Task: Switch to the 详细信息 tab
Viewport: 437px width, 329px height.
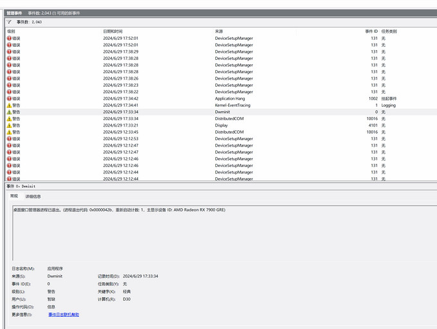Action: click(33, 196)
